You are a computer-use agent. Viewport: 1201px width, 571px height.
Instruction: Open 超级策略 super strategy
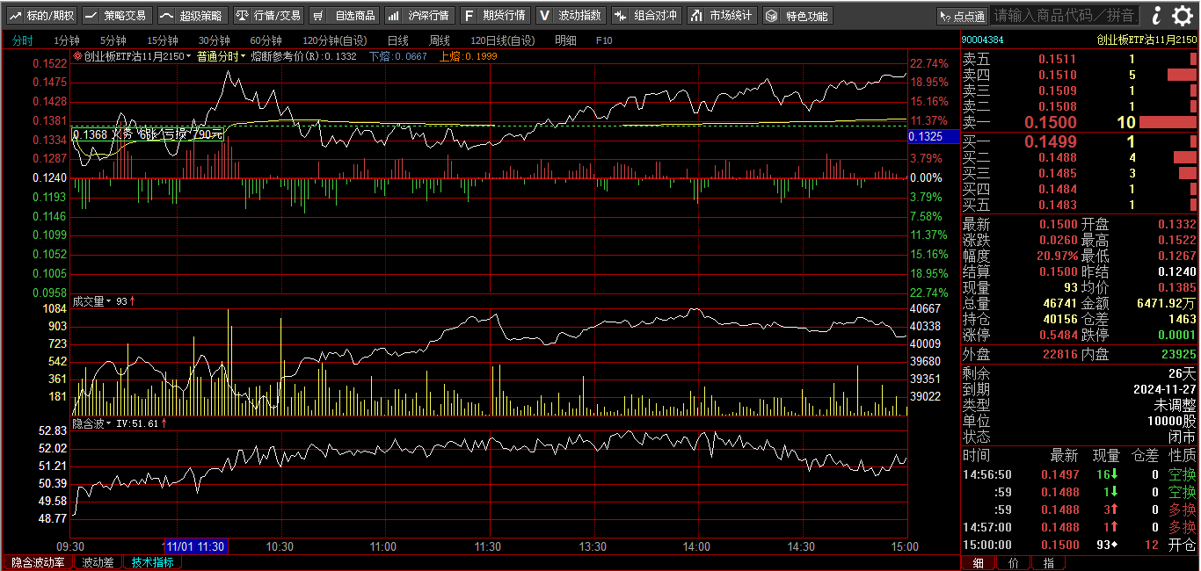[x=193, y=16]
